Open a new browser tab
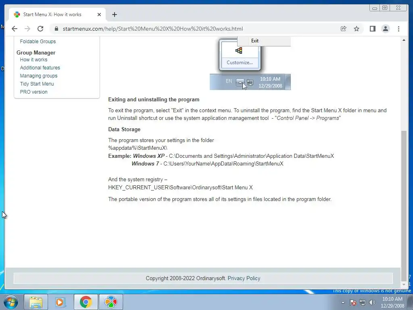 click(x=114, y=15)
